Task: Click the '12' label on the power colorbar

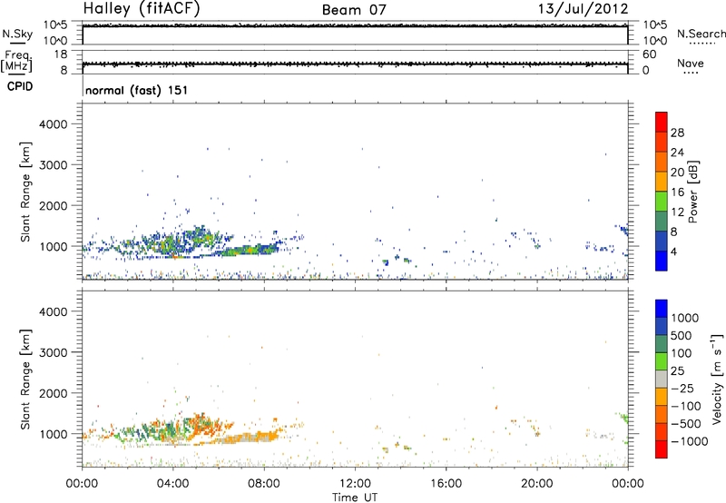Action: click(x=677, y=212)
